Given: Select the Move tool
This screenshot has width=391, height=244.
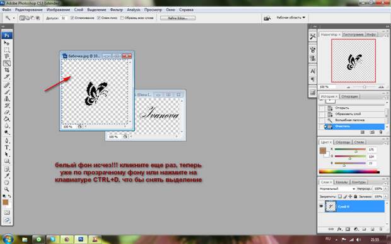Looking at the screenshot, I should [7, 43].
